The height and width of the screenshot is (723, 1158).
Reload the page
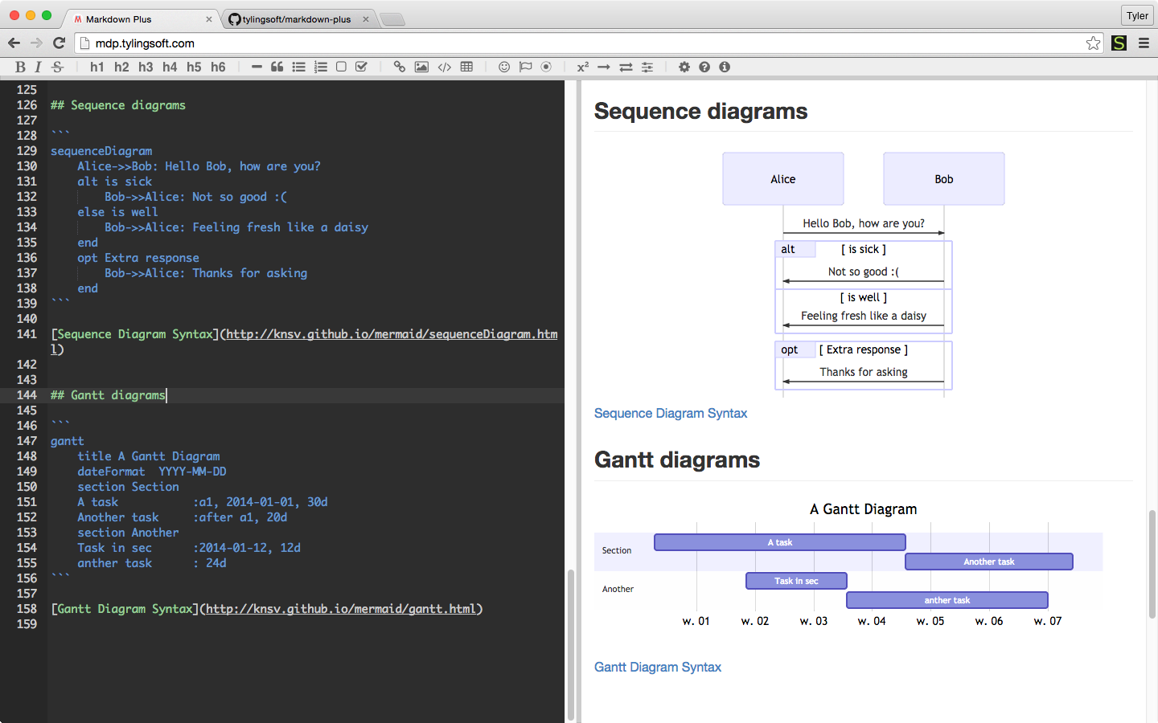point(59,43)
